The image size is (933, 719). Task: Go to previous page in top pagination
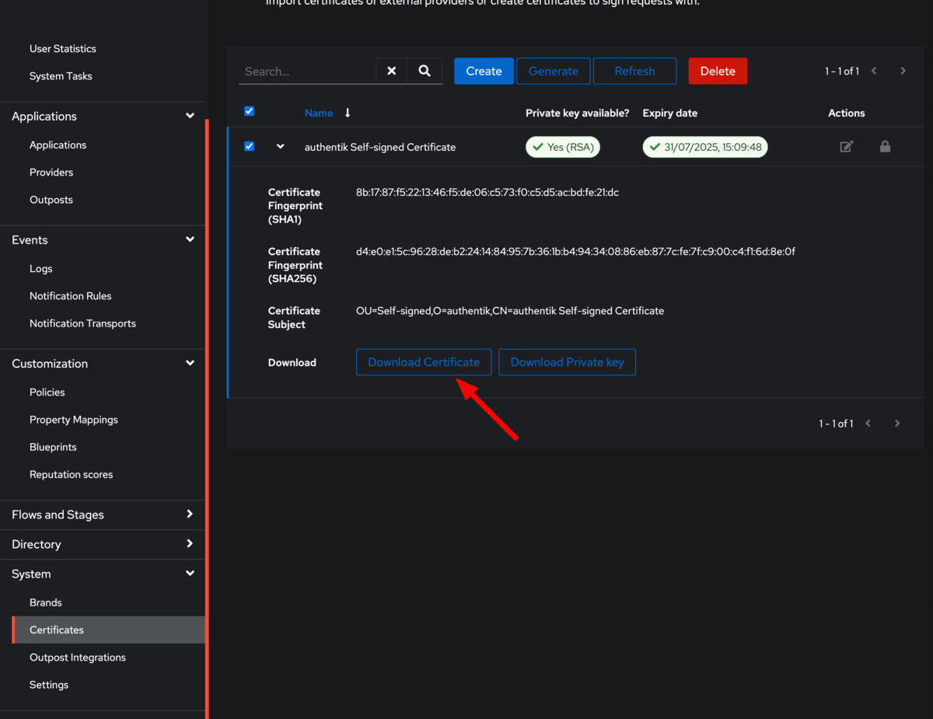click(874, 71)
